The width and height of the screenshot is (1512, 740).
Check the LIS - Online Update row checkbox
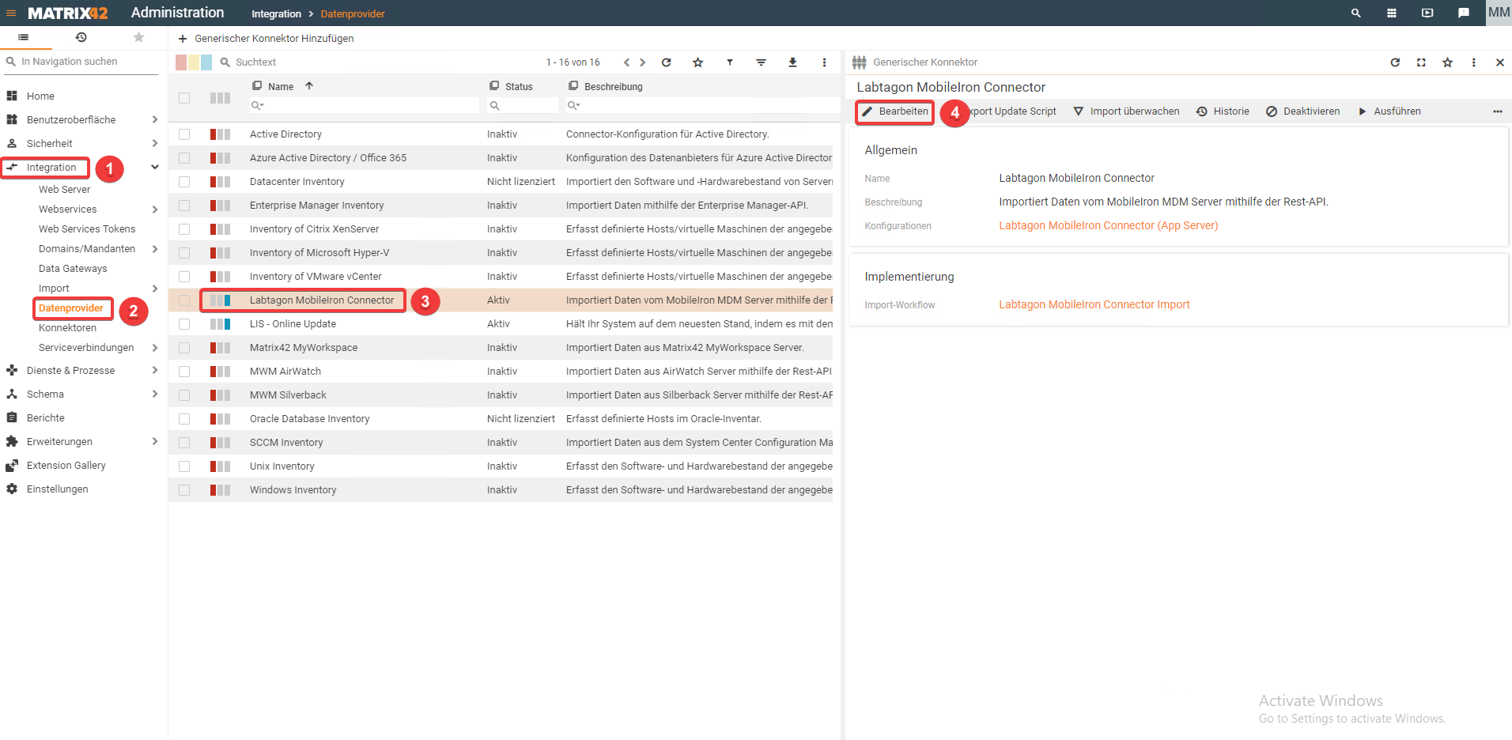tap(184, 324)
